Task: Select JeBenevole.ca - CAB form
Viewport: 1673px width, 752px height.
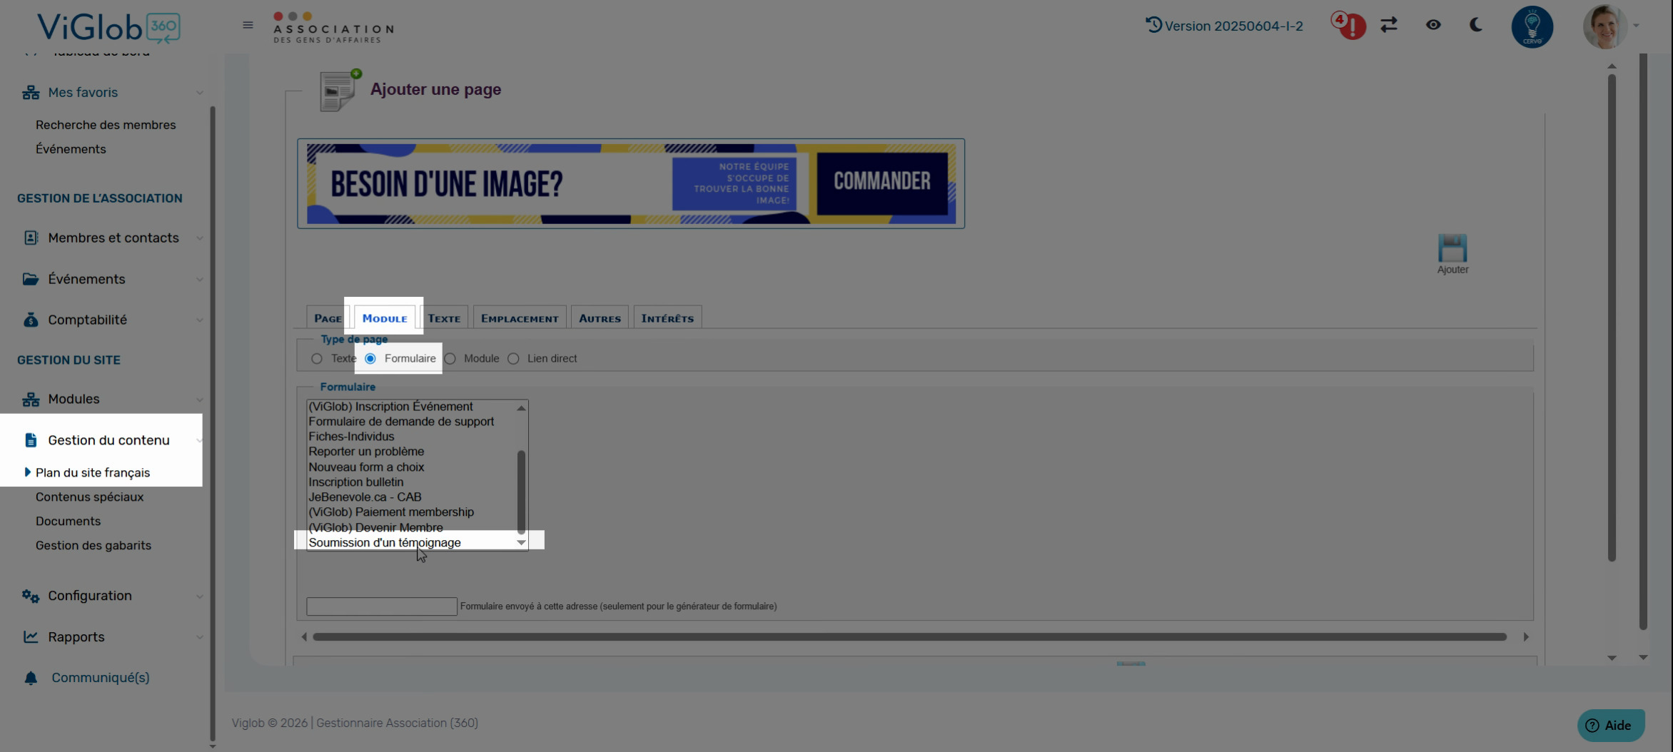Action: click(x=365, y=497)
